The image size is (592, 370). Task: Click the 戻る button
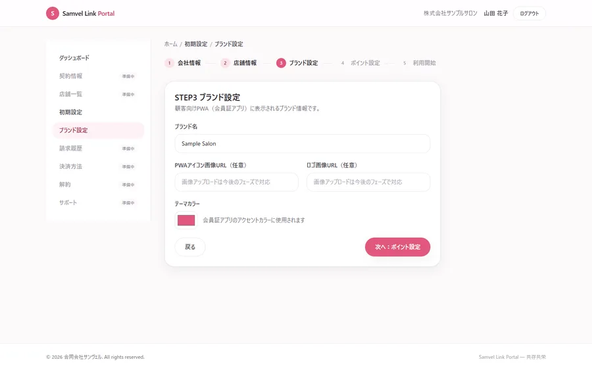pos(190,247)
